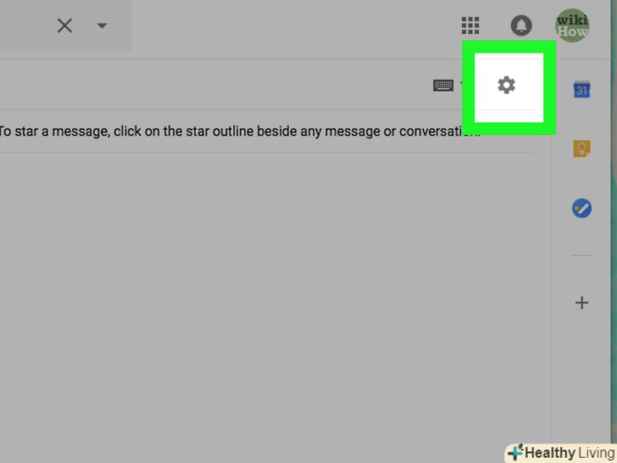
Task: Open the wikiHow account avatar menu
Action: pos(572,25)
